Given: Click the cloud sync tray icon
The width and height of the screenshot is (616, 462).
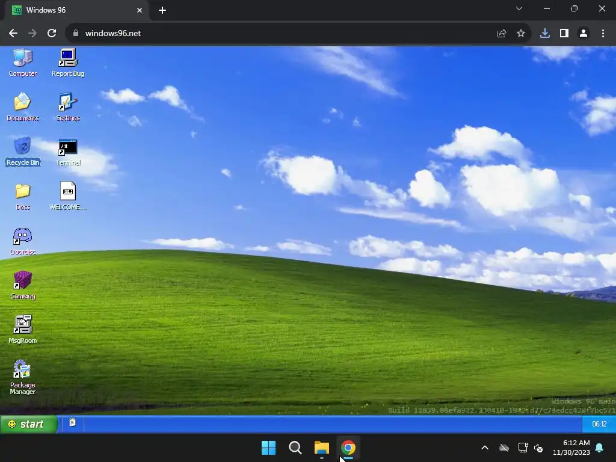Looking at the screenshot, I should (504, 448).
